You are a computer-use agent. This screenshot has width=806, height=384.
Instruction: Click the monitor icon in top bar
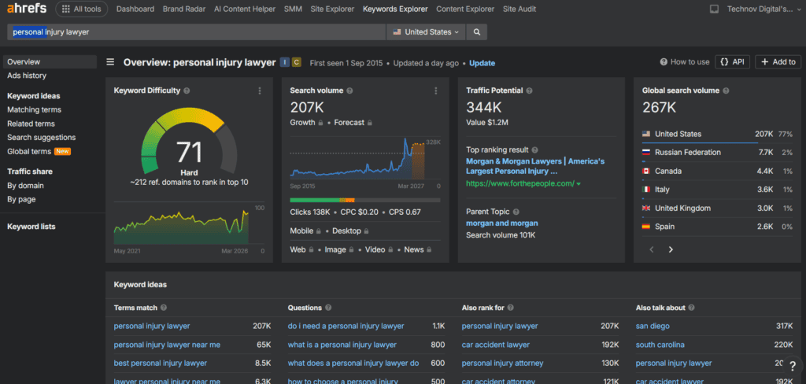[714, 9]
